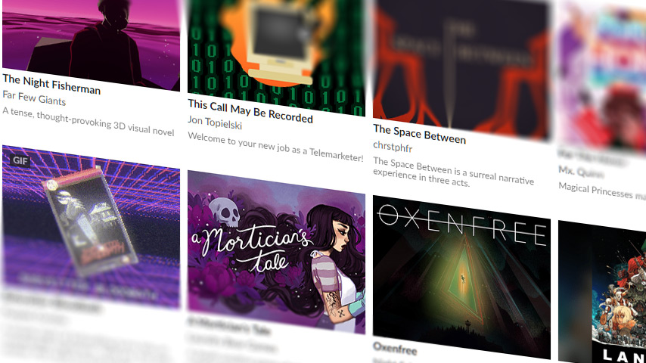Open the VHS cassette tape thumbnail
The width and height of the screenshot is (646, 363).
pyautogui.click(x=91, y=226)
